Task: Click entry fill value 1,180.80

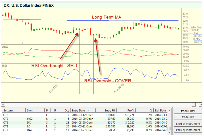Action: [110, 115]
